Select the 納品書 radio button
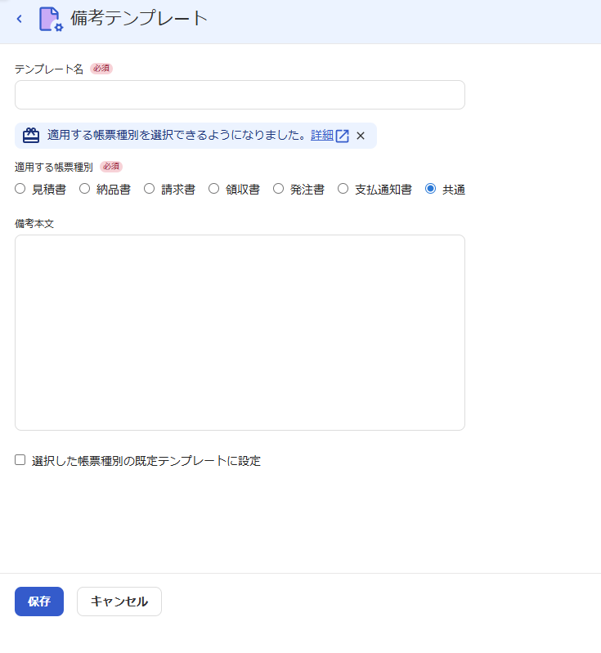The width and height of the screenshot is (601, 653). [84, 189]
